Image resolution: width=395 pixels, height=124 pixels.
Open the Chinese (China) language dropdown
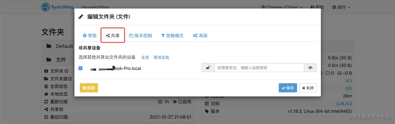pos(282,7)
